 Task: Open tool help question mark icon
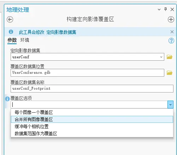(171, 41)
